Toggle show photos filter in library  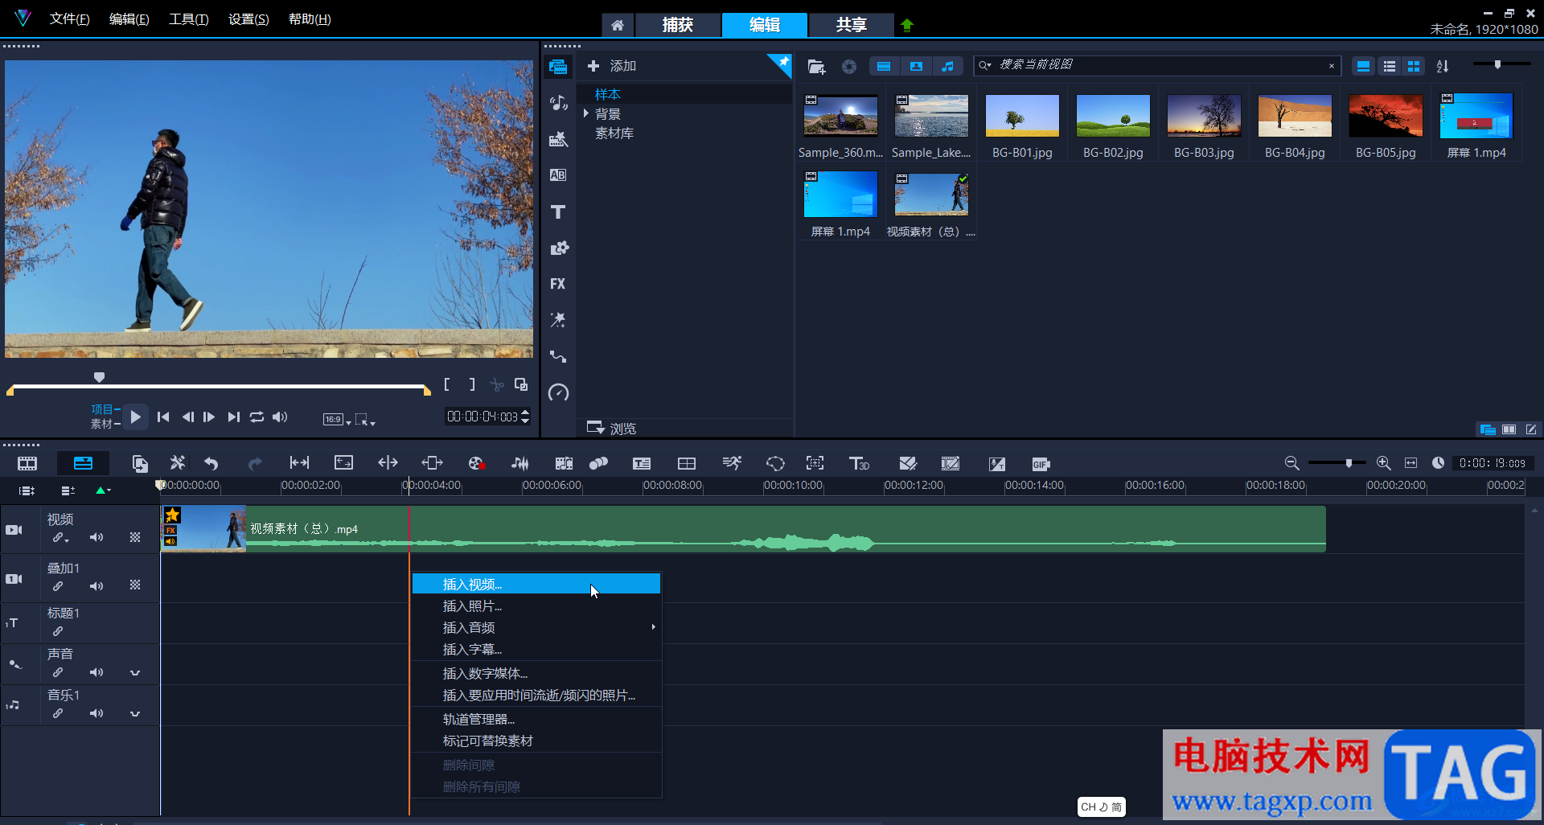point(916,67)
